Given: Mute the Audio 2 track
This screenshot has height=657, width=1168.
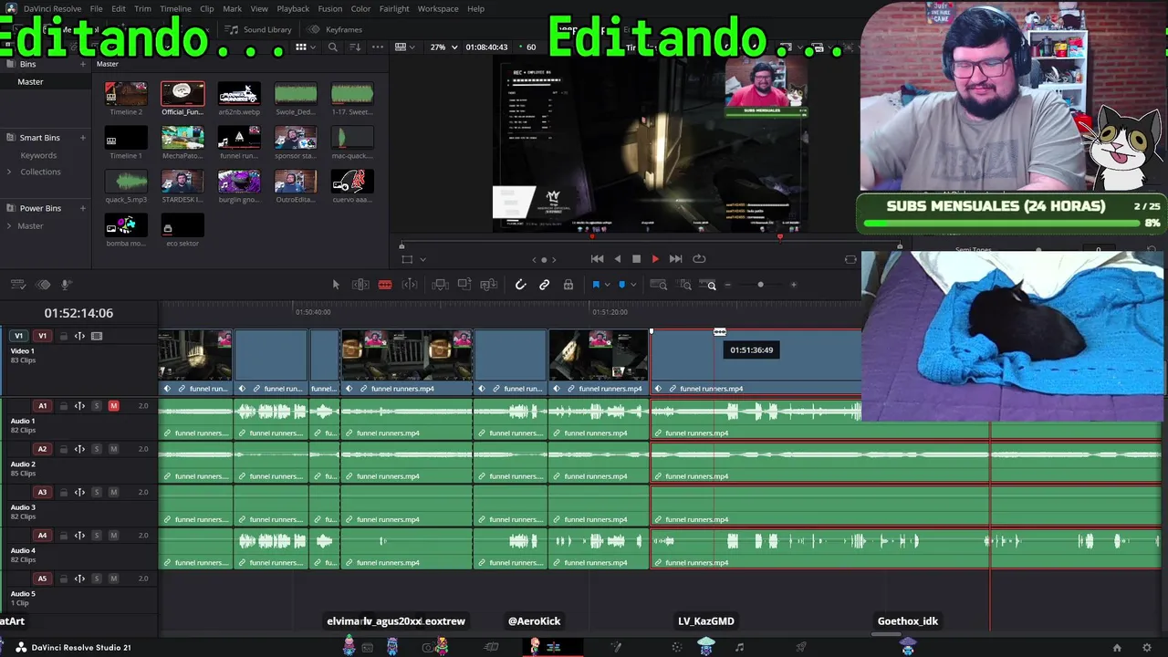Looking at the screenshot, I should coord(113,449).
